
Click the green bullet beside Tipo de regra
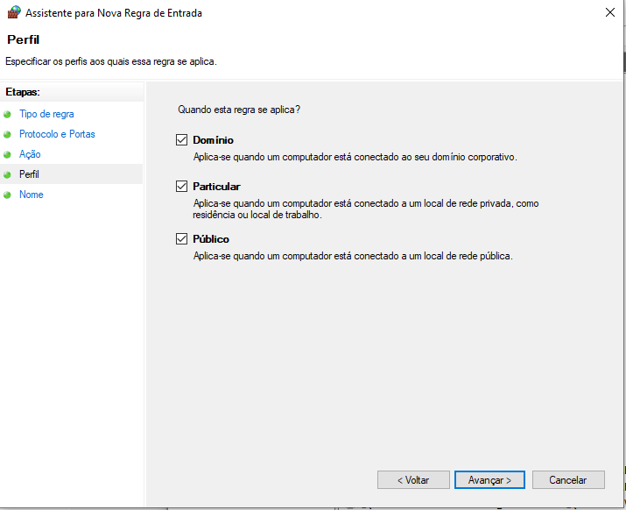click(8, 115)
